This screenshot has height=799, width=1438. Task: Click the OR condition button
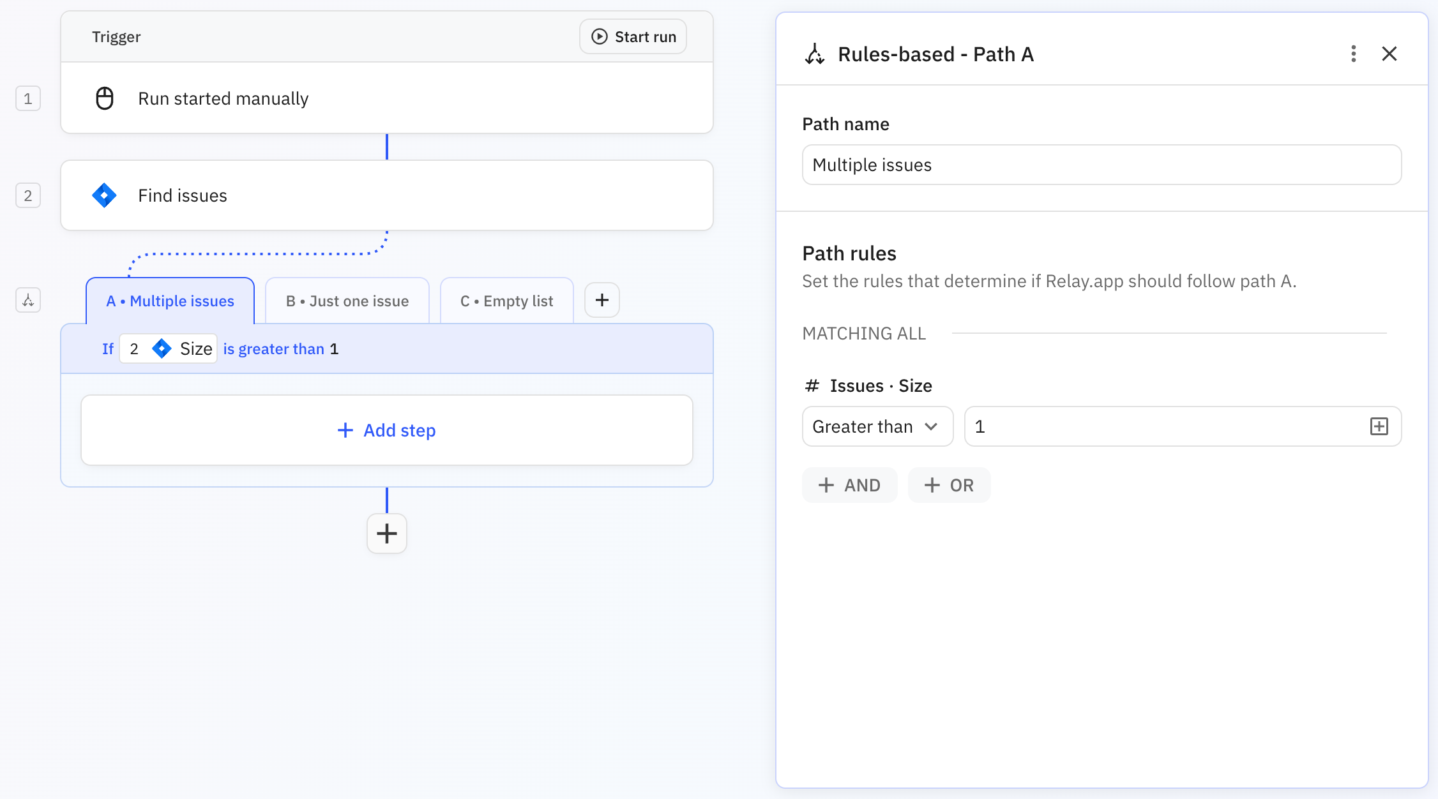[949, 485]
